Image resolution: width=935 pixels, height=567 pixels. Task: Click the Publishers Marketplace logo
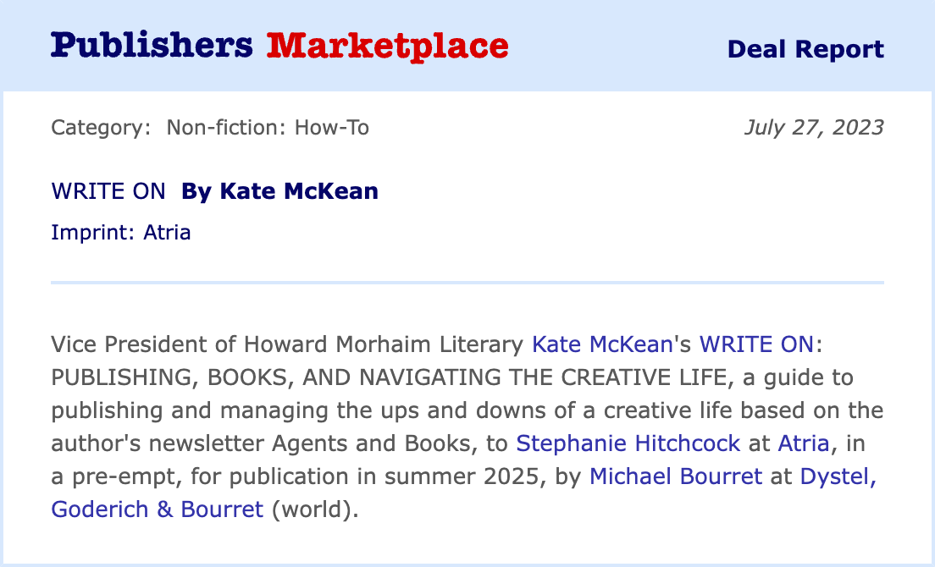point(279,46)
